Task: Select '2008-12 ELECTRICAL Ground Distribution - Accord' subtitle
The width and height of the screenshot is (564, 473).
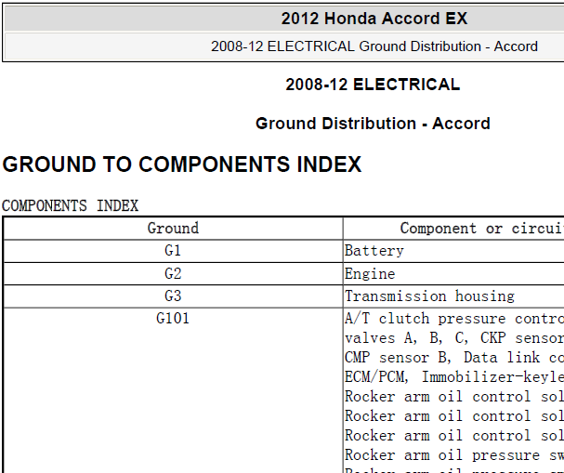Action: click(374, 46)
